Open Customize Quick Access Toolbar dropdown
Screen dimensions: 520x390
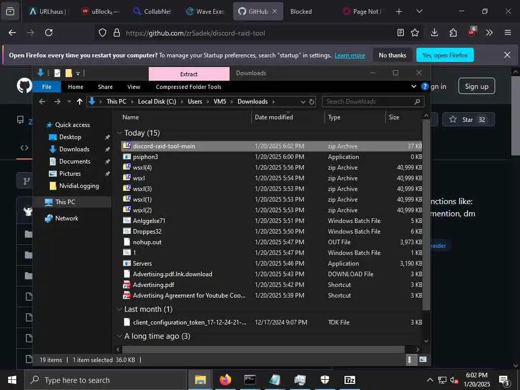click(78, 73)
